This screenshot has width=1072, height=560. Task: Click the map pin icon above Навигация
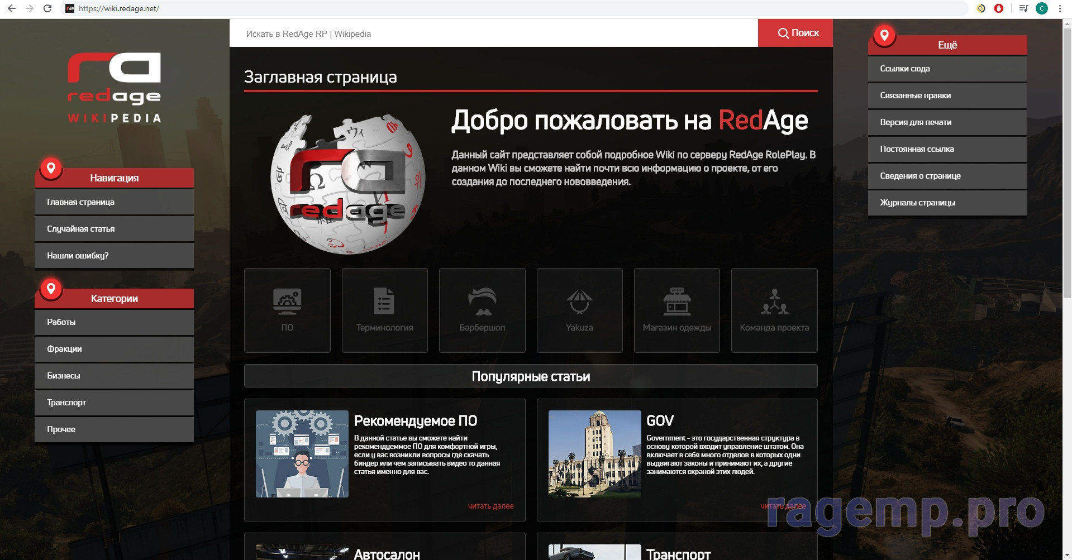(x=51, y=168)
